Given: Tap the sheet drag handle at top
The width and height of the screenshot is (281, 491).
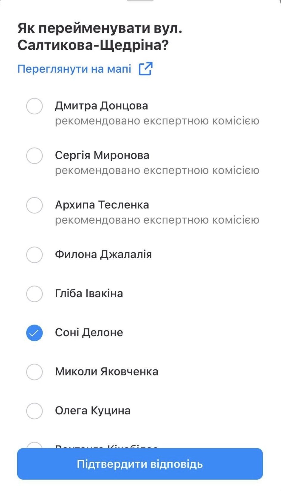Looking at the screenshot, I should pyautogui.click(x=140, y=1).
